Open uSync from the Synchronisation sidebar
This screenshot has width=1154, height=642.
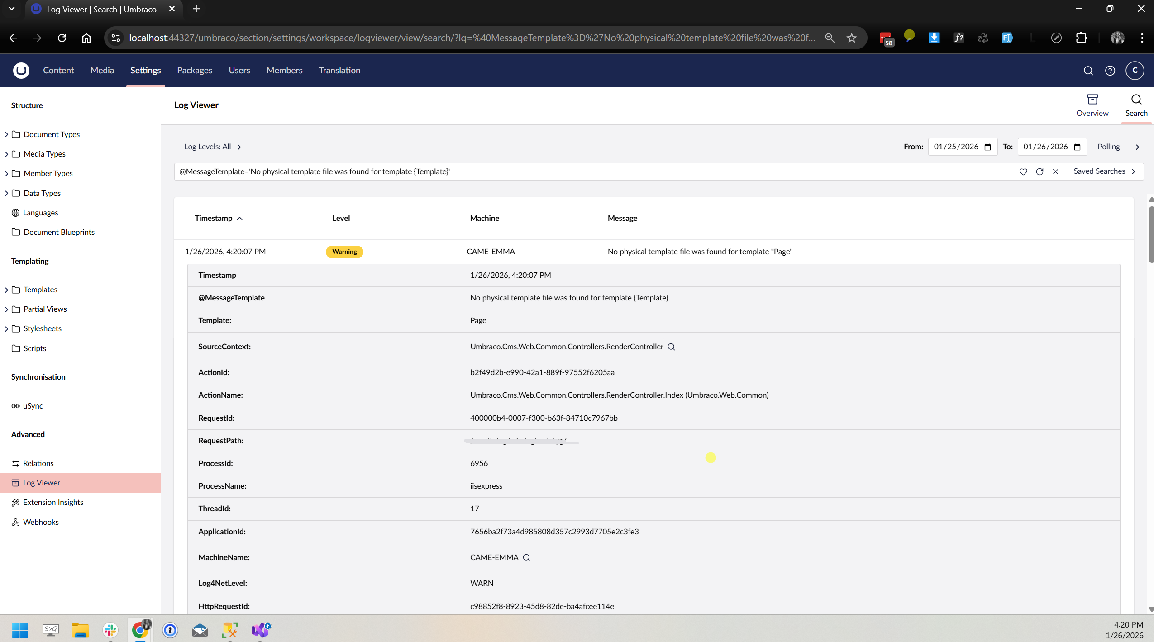coord(32,406)
